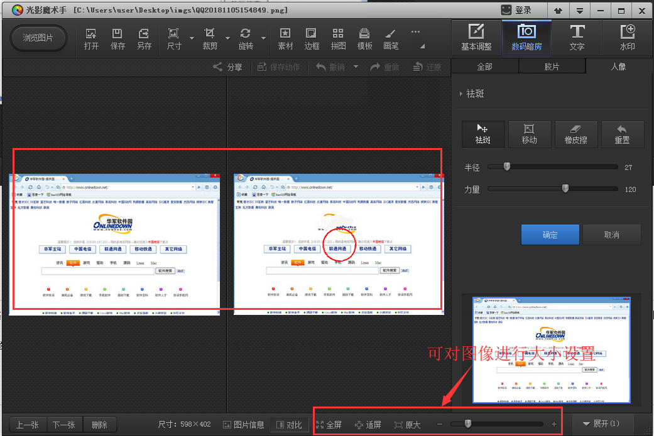The image size is (654, 436).
Task: Click the blue 确定 (OK) button
Action: (x=550, y=235)
